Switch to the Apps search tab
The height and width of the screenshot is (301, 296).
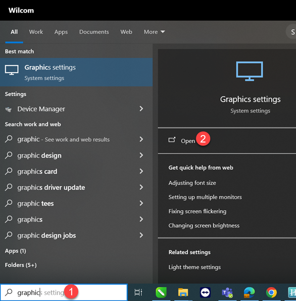point(61,32)
